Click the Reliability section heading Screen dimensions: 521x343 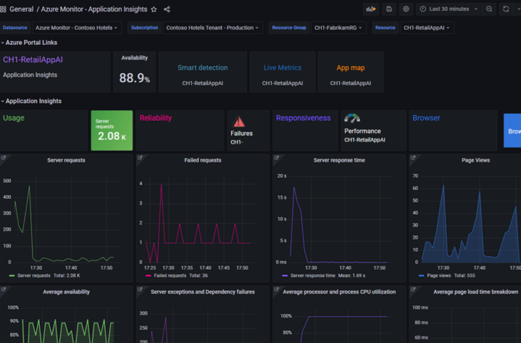point(156,118)
